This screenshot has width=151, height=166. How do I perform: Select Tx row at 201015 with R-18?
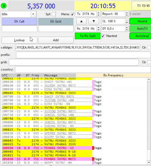pos(47,155)
